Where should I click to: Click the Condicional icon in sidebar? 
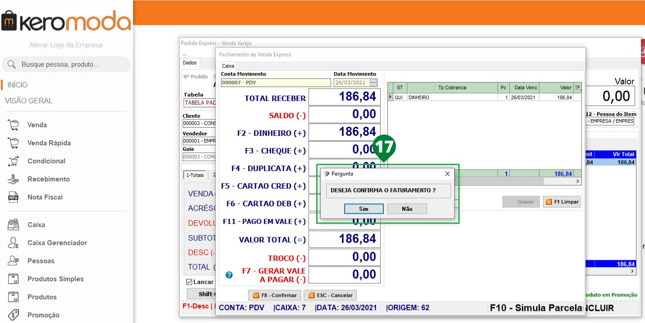tap(14, 161)
